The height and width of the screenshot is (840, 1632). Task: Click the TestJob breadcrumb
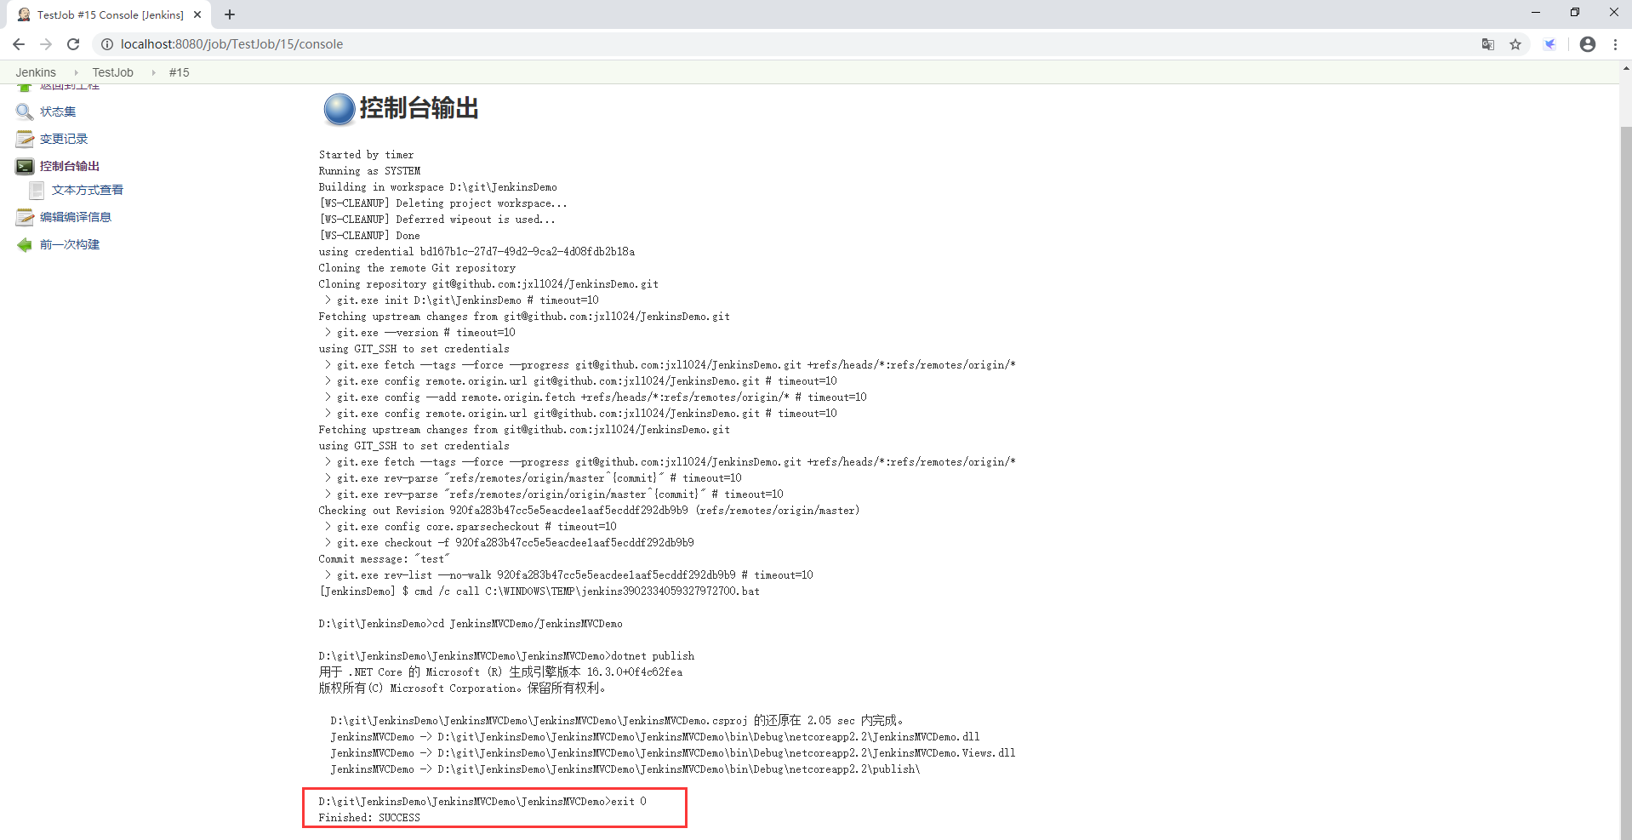pos(113,72)
